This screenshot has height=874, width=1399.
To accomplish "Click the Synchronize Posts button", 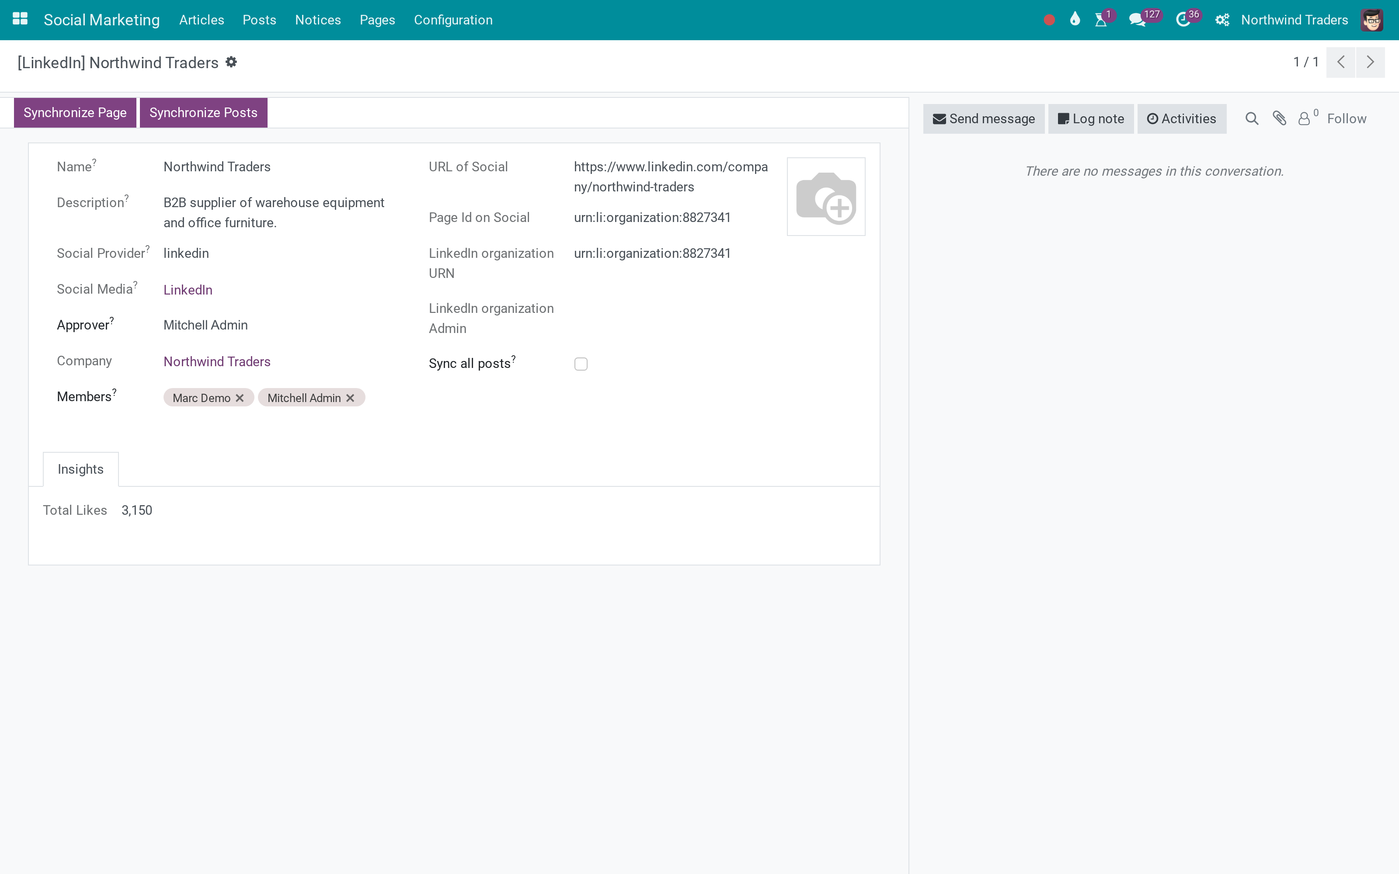I will pos(203,113).
